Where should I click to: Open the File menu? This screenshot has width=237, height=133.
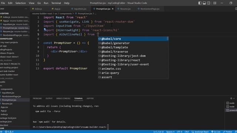click(3, 3)
